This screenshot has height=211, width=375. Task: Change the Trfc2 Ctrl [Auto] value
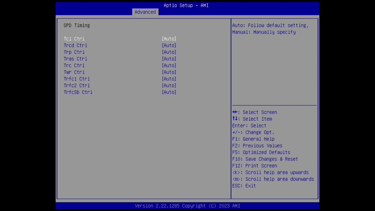(x=169, y=86)
